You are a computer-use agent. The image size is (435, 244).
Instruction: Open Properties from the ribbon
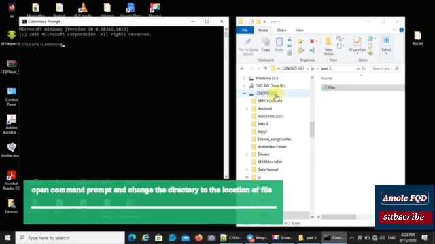coord(358,45)
